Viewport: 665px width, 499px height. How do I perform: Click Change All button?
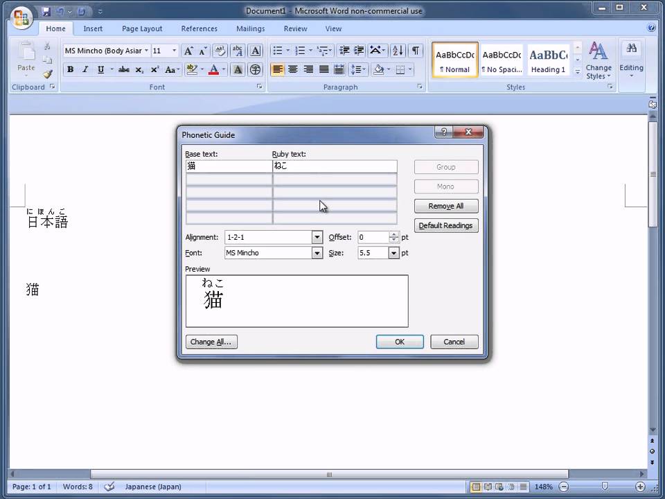(x=211, y=342)
